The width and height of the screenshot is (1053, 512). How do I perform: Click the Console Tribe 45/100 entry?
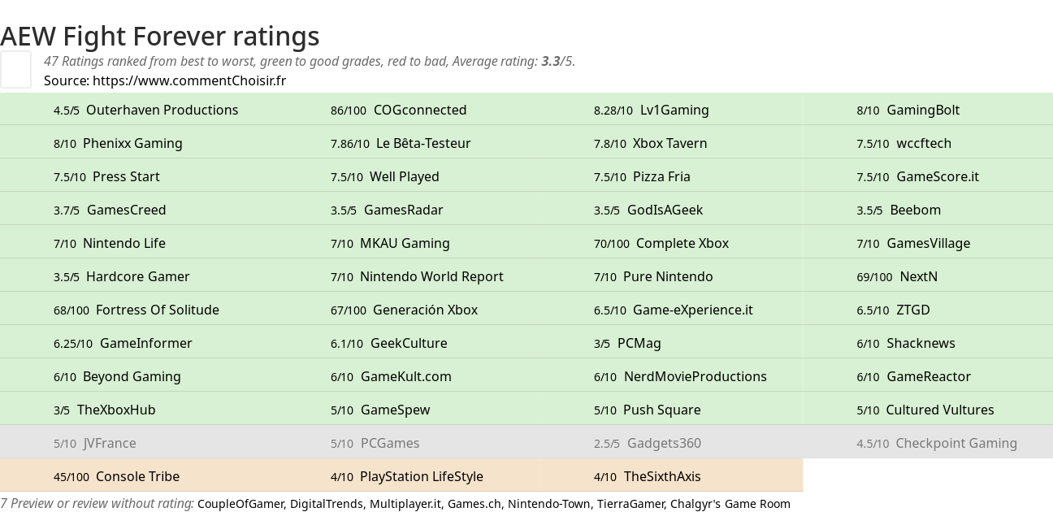click(x=117, y=476)
